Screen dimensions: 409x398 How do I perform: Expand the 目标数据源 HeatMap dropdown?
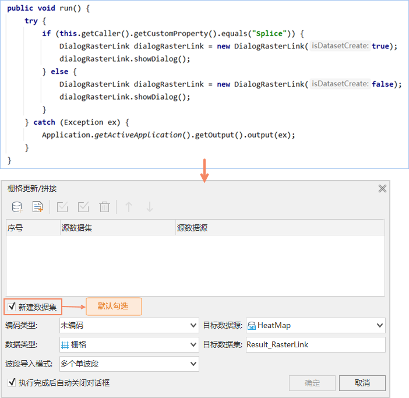pos(315,325)
